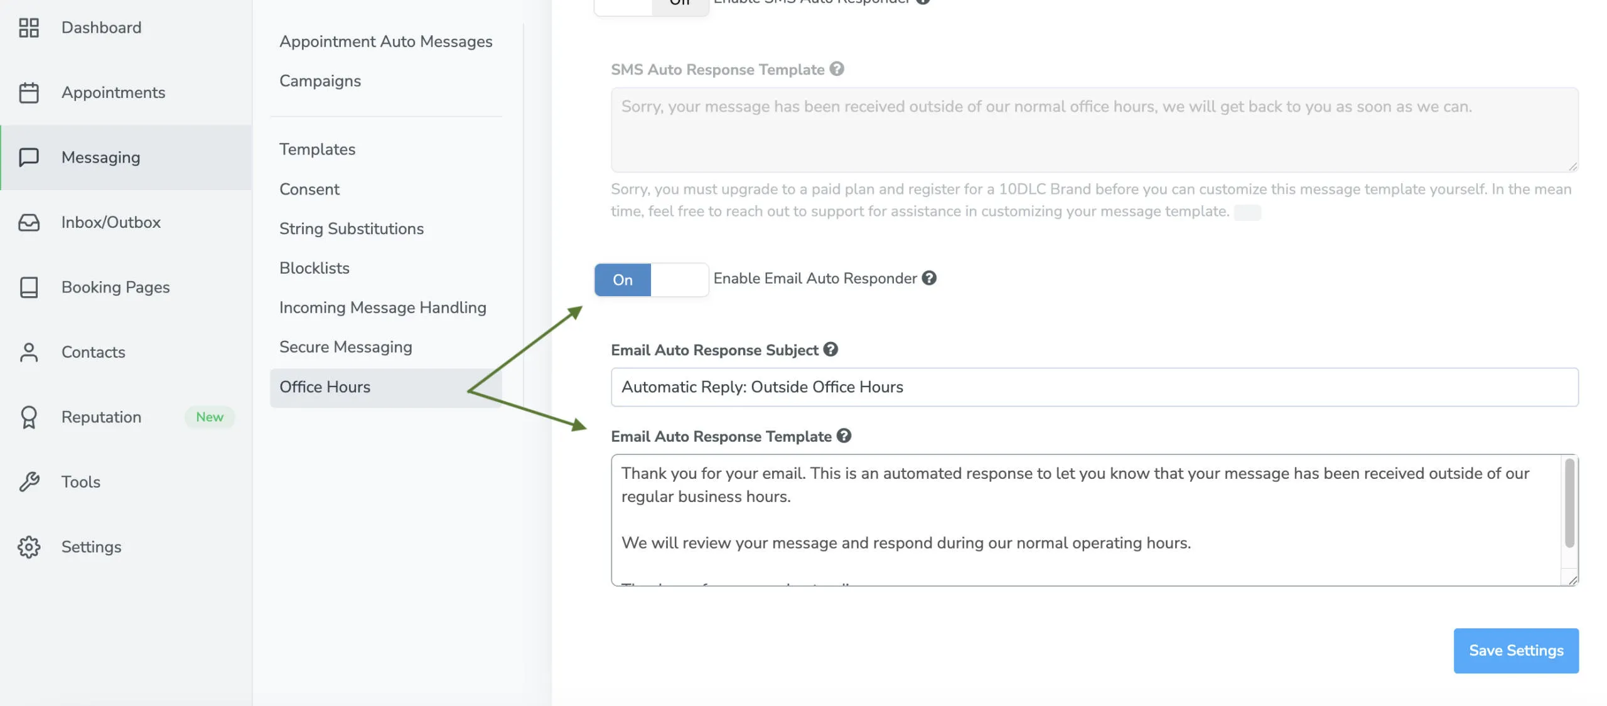The image size is (1607, 706).
Task: Click the Email Auto Response Subject help icon
Action: 830,350
